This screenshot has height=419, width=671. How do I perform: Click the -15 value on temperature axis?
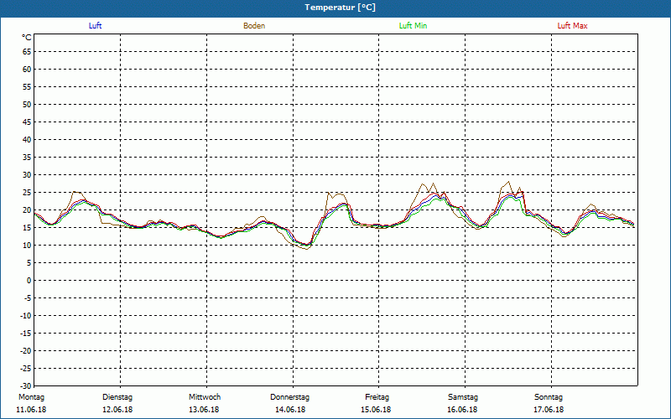(26, 334)
